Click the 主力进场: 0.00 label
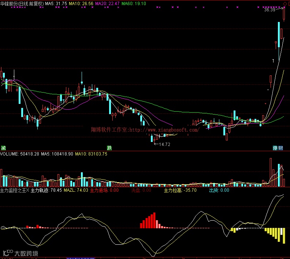 click(x=104, y=190)
